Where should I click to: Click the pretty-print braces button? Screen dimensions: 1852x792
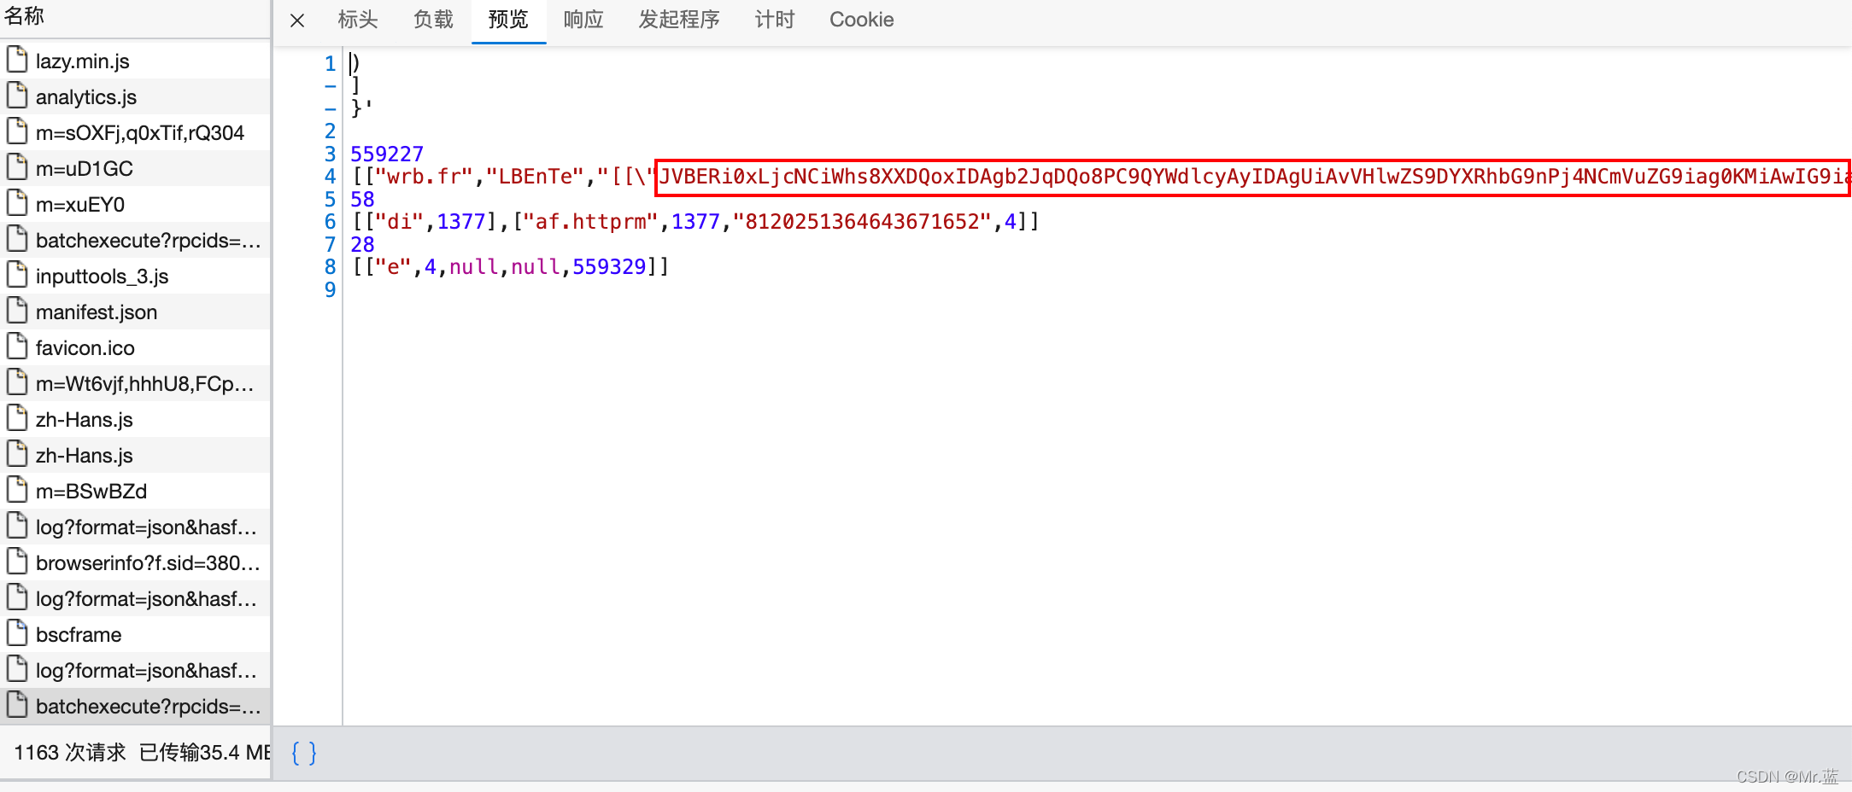304,753
